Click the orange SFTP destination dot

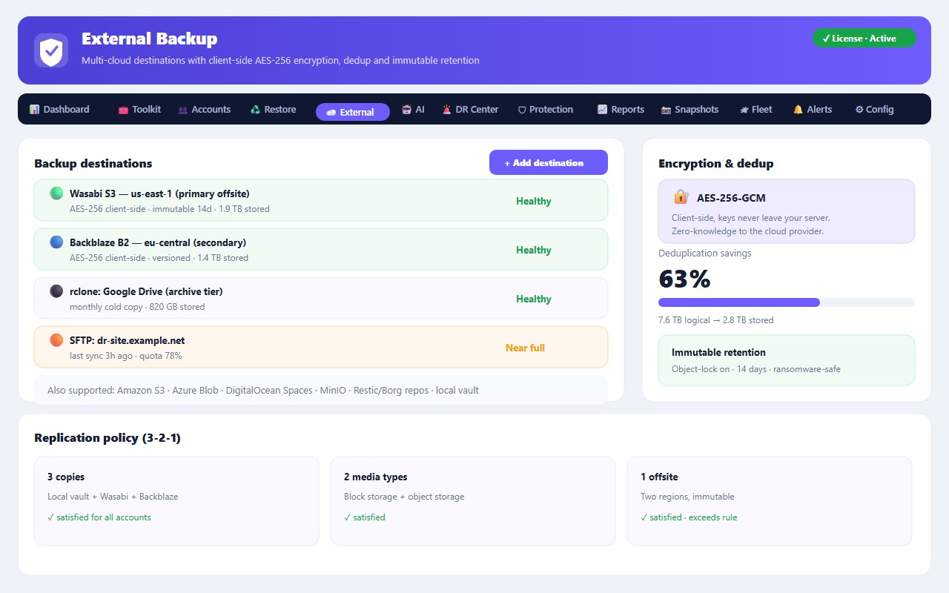pos(56,340)
